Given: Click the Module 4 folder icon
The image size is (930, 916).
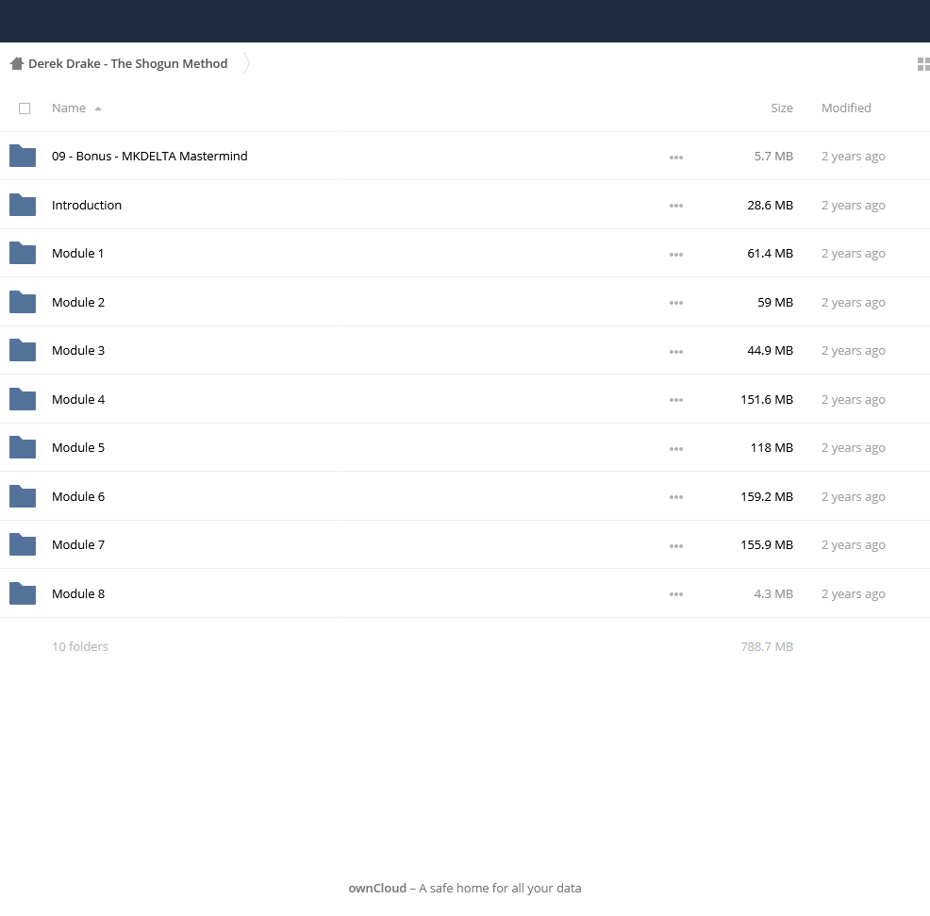Looking at the screenshot, I should tap(23, 399).
